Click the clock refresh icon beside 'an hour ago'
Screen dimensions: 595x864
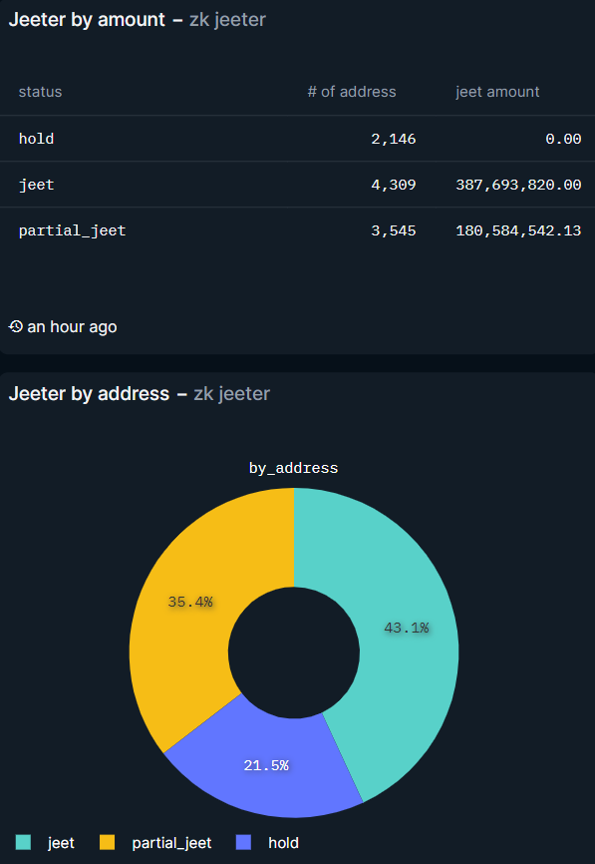[15, 327]
